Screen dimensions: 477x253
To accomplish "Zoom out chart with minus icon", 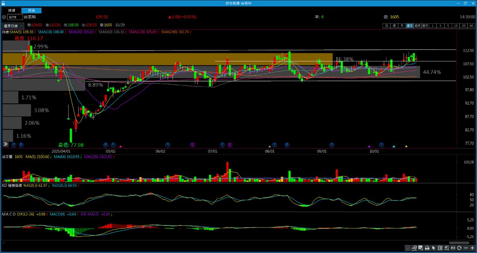I will click(x=466, y=248).
